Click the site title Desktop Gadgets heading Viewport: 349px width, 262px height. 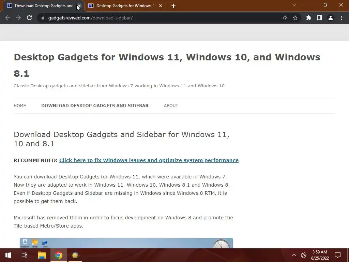tap(167, 65)
